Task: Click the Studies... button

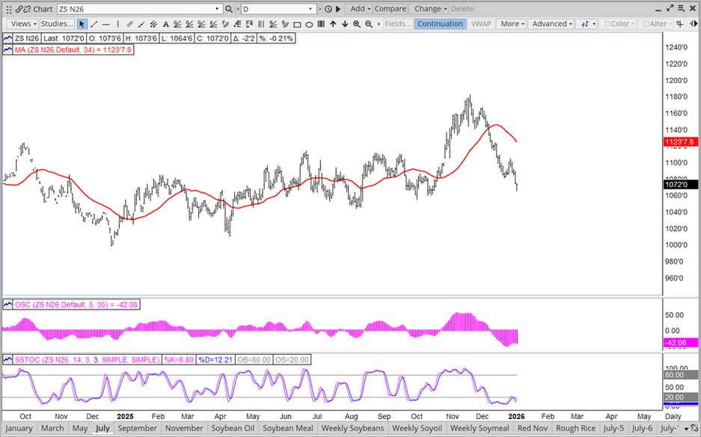Action: [x=57, y=24]
